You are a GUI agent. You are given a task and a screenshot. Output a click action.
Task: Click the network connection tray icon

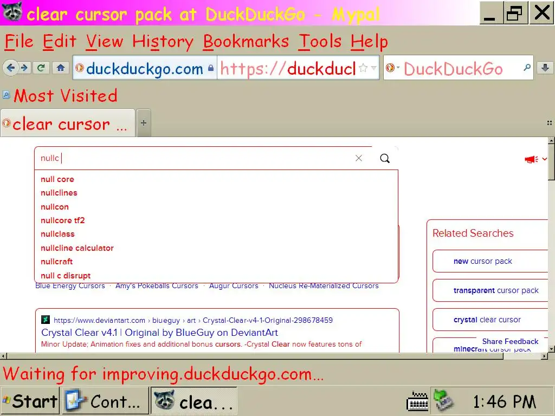[x=444, y=400]
